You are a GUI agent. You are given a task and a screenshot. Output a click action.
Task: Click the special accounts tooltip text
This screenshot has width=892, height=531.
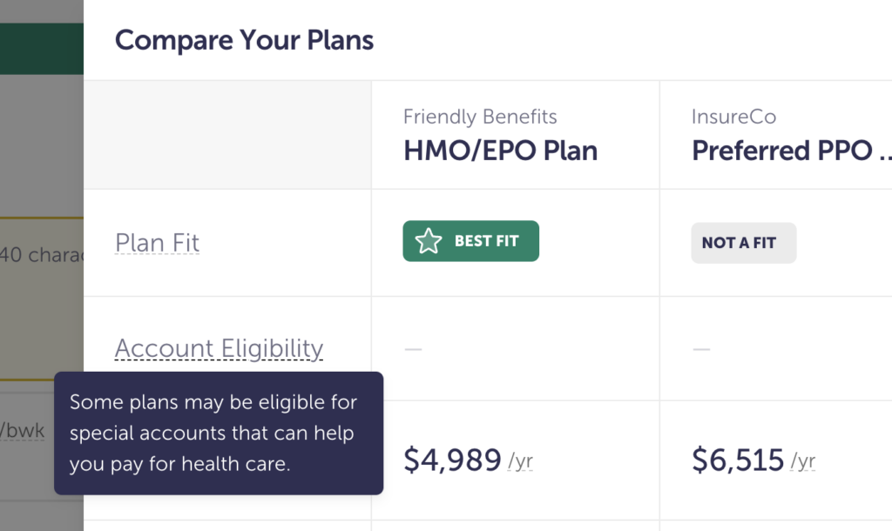pyautogui.click(x=213, y=434)
